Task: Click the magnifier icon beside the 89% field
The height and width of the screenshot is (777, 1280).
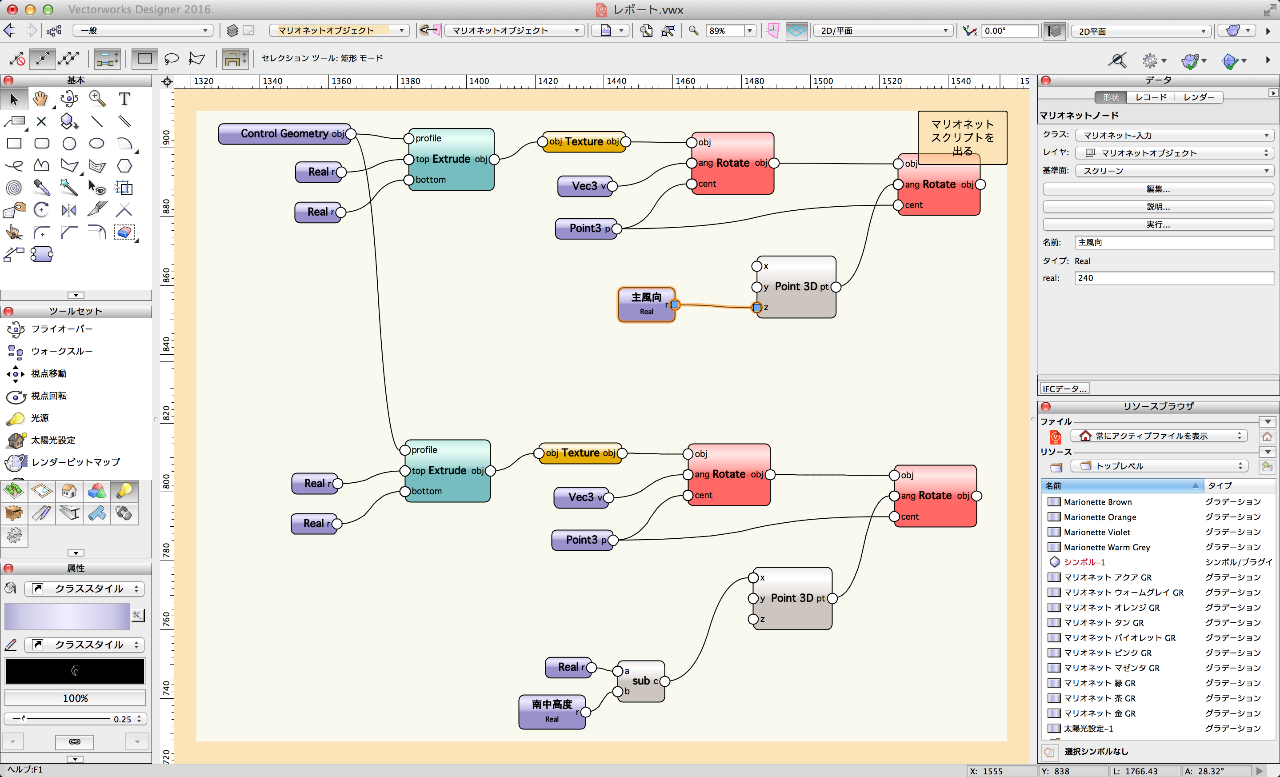Action: click(x=693, y=31)
